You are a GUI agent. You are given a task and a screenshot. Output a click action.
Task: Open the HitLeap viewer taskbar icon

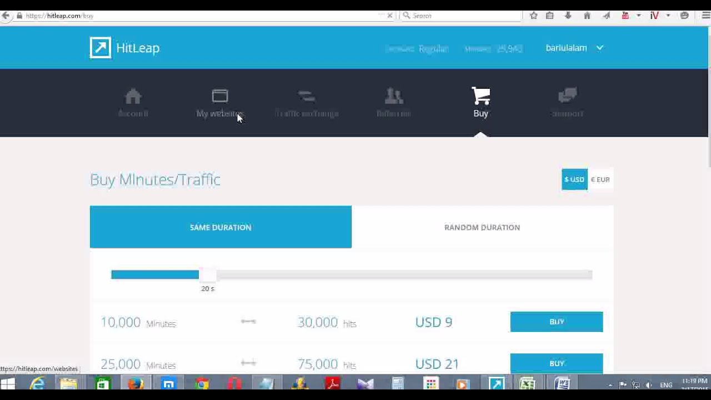point(497,384)
